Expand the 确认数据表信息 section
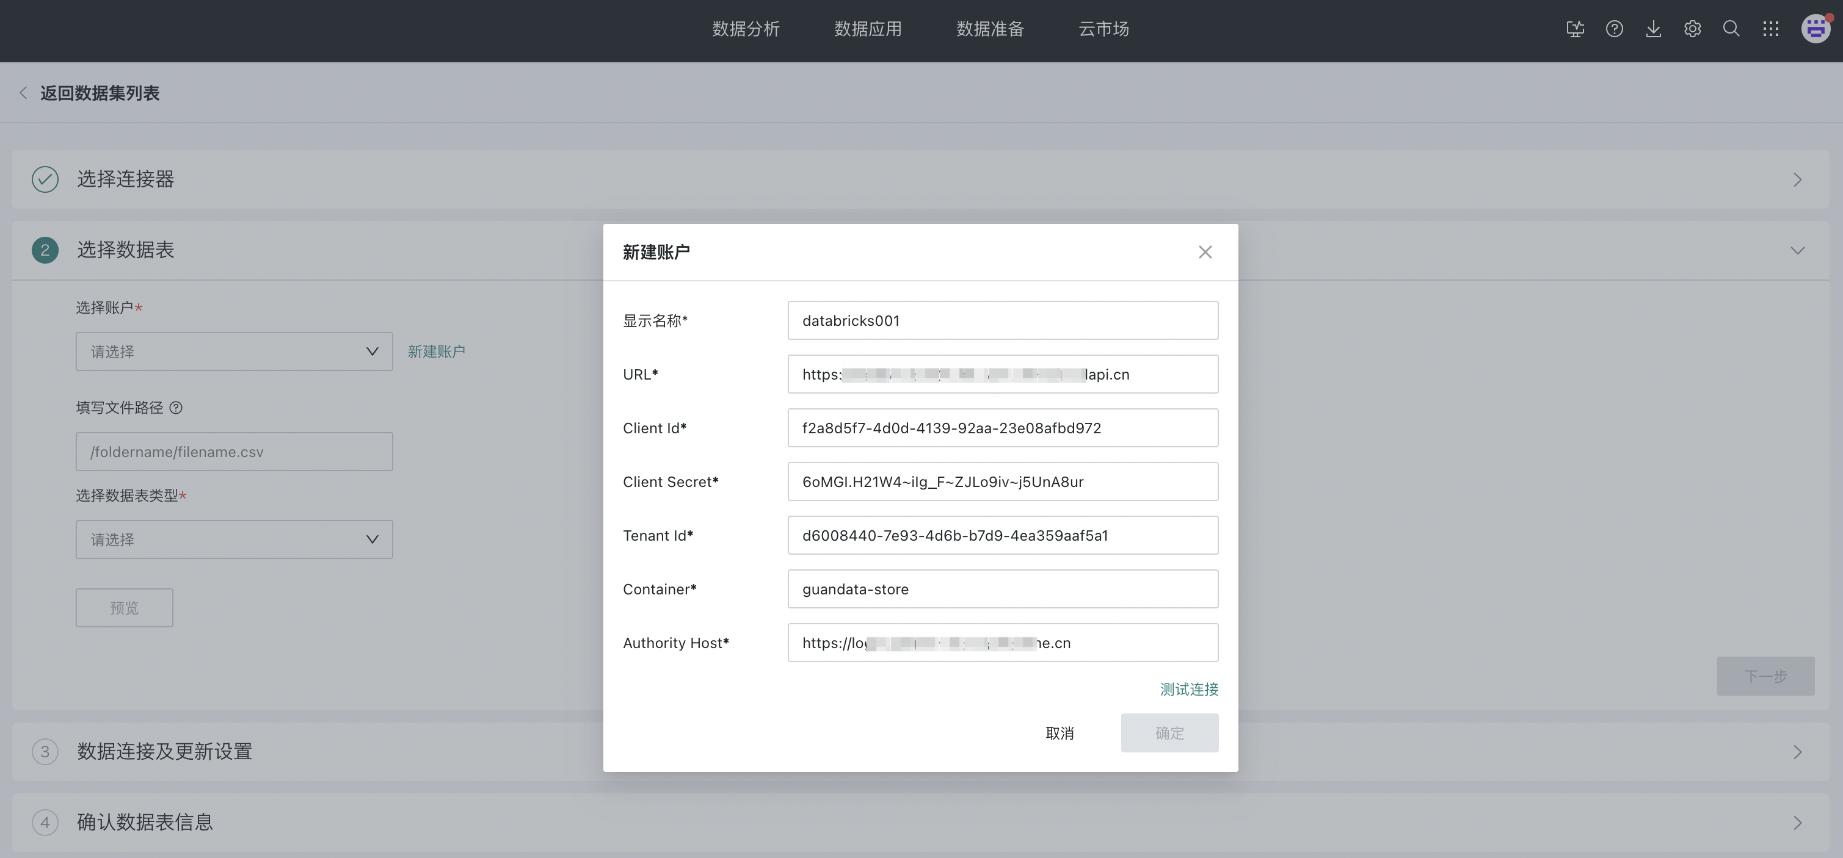 (1797, 822)
